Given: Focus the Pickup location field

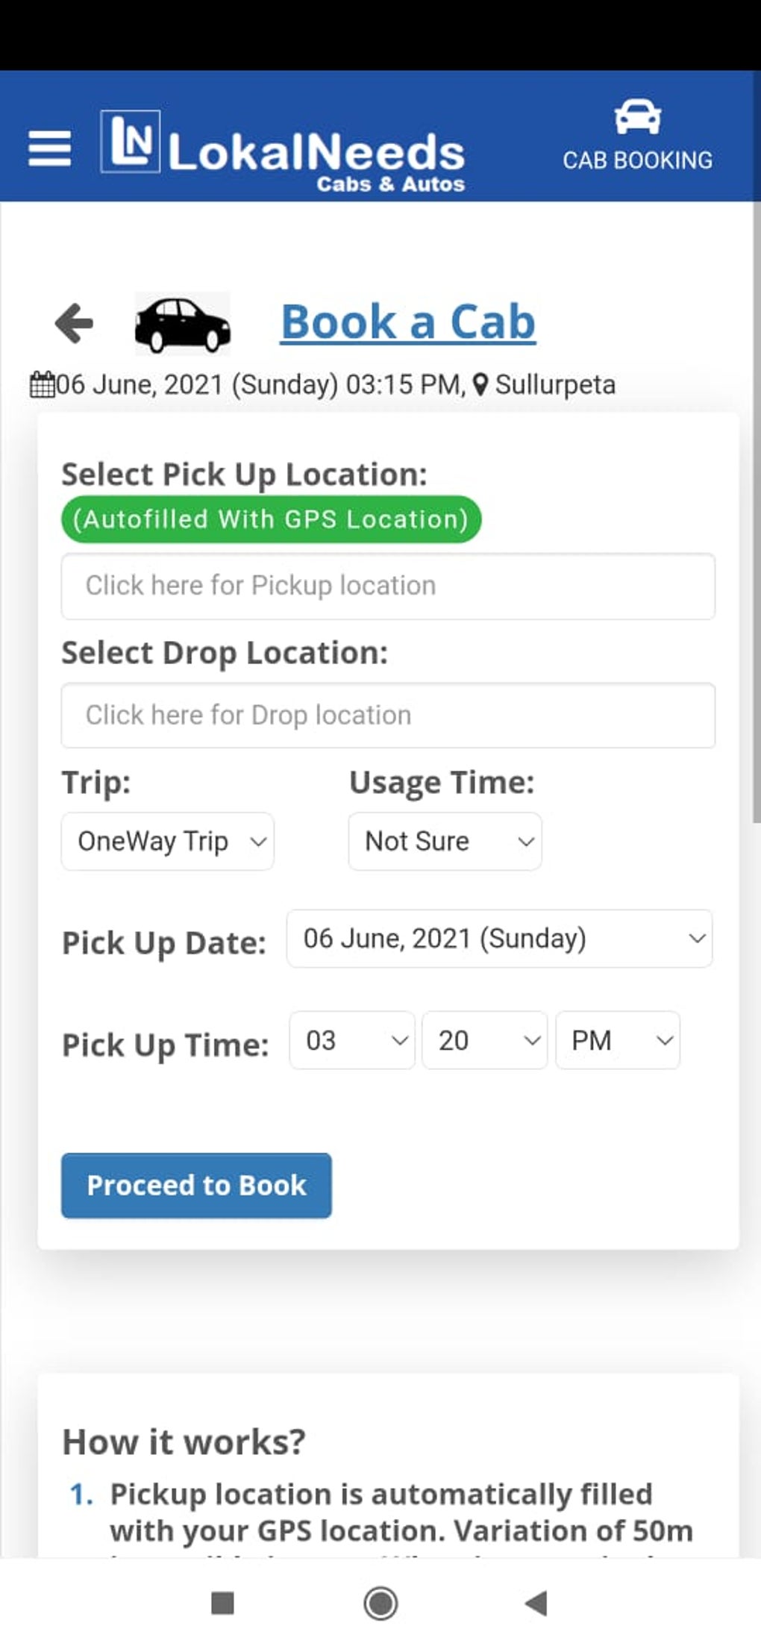Looking at the screenshot, I should [388, 586].
